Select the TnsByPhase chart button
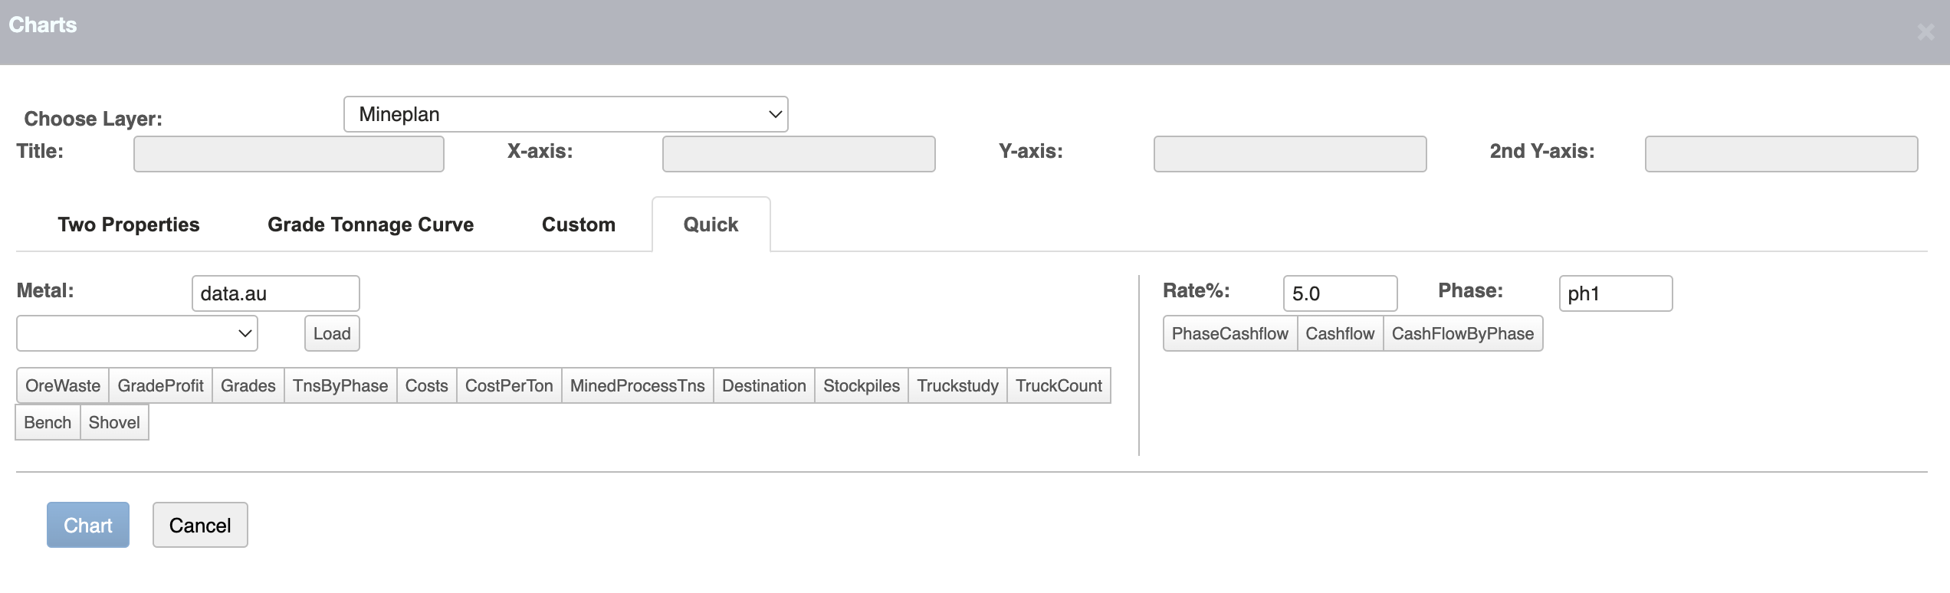Image resolution: width=1950 pixels, height=593 pixels. tap(340, 385)
